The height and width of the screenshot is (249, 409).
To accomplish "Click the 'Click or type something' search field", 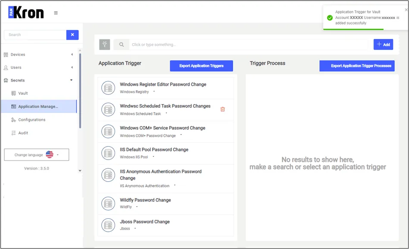I will click(248, 45).
